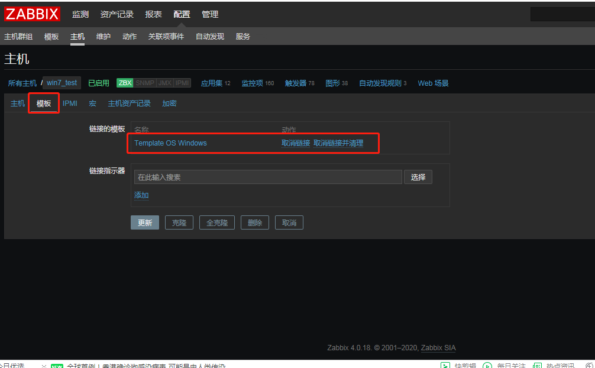Click the 已启用 status link
Viewport: 595px width, 368px height.
click(x=99, y=83)
